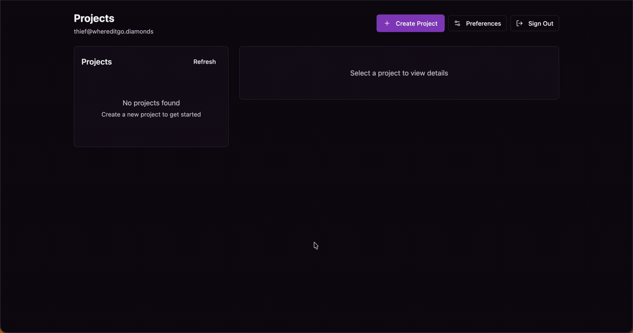This screenshot has height=333, width=633.
Task: Select the purple Create Project icon area
Action: pos(387,23)
